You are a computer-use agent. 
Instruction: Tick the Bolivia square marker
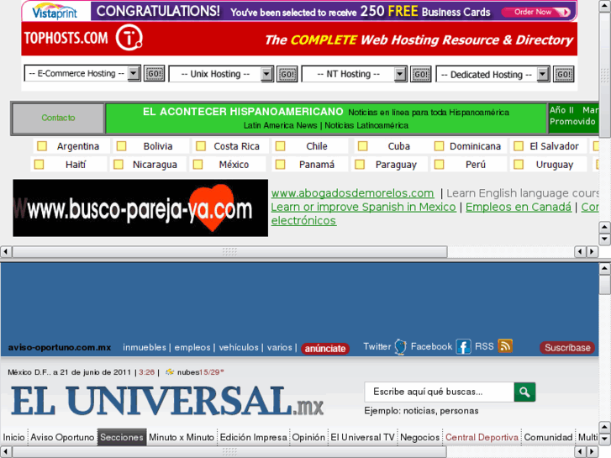pyautogui.click(x=121, y=146)
